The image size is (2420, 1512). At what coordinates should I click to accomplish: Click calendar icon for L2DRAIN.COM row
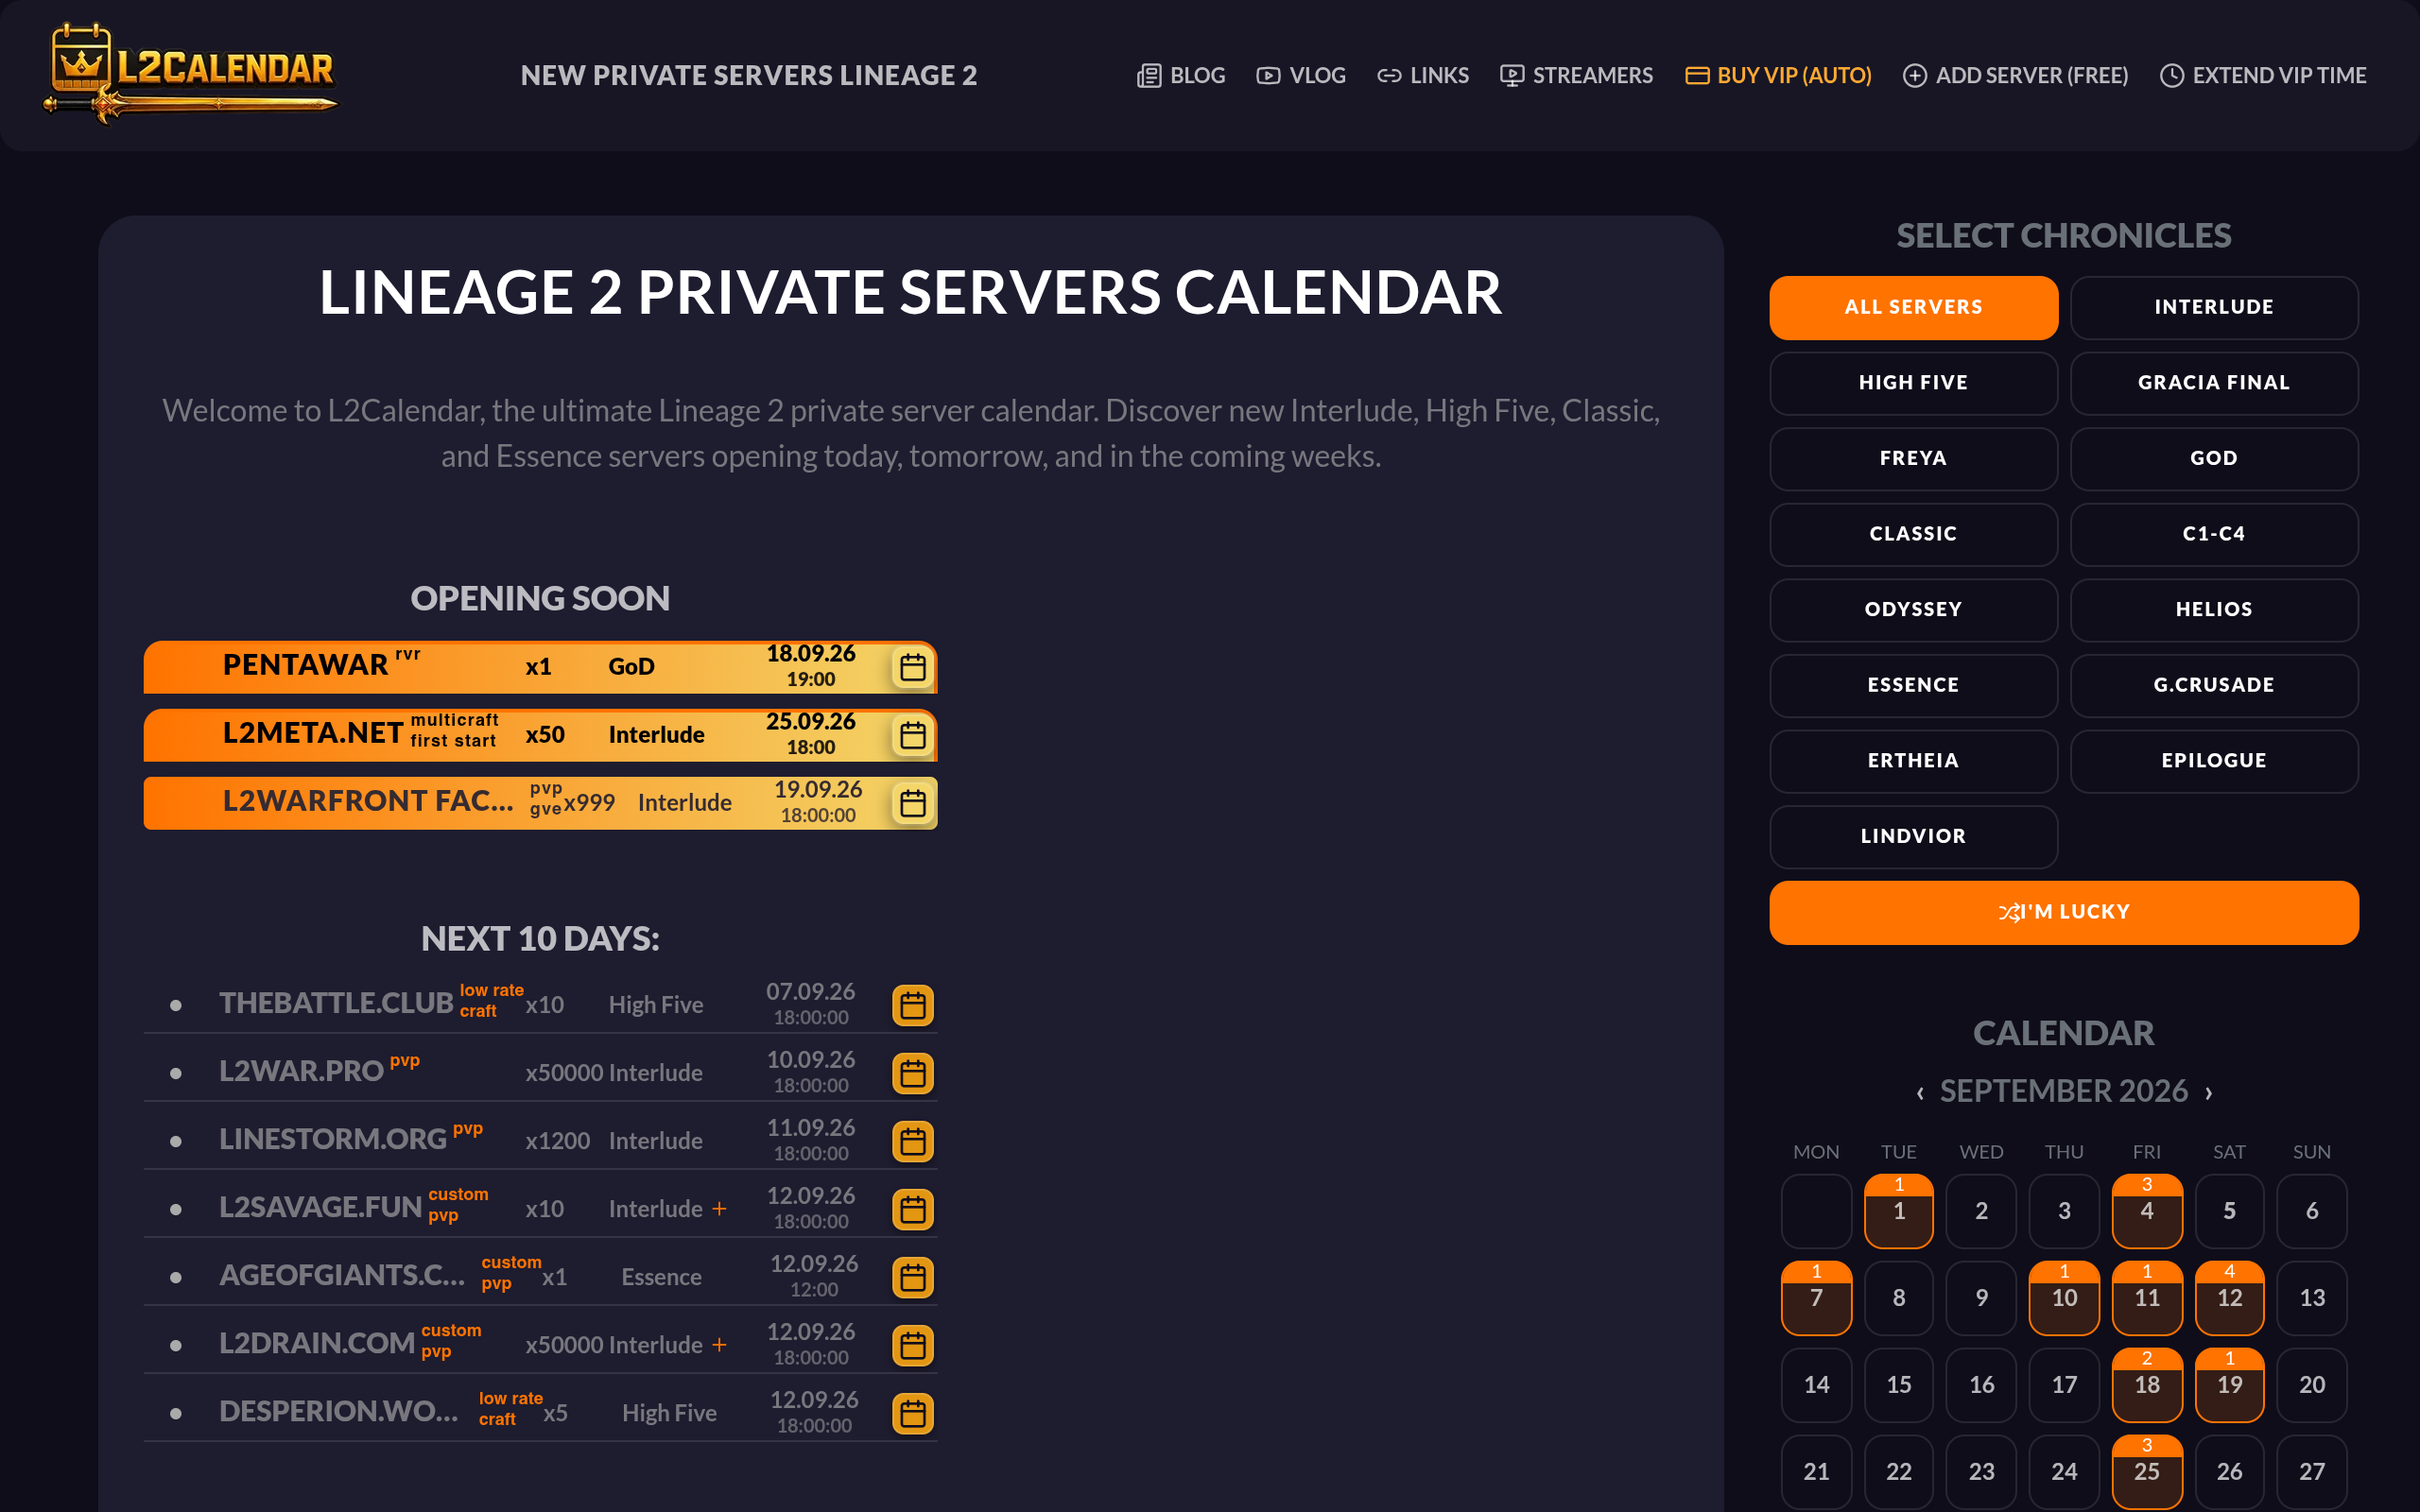click(912, 1345)
